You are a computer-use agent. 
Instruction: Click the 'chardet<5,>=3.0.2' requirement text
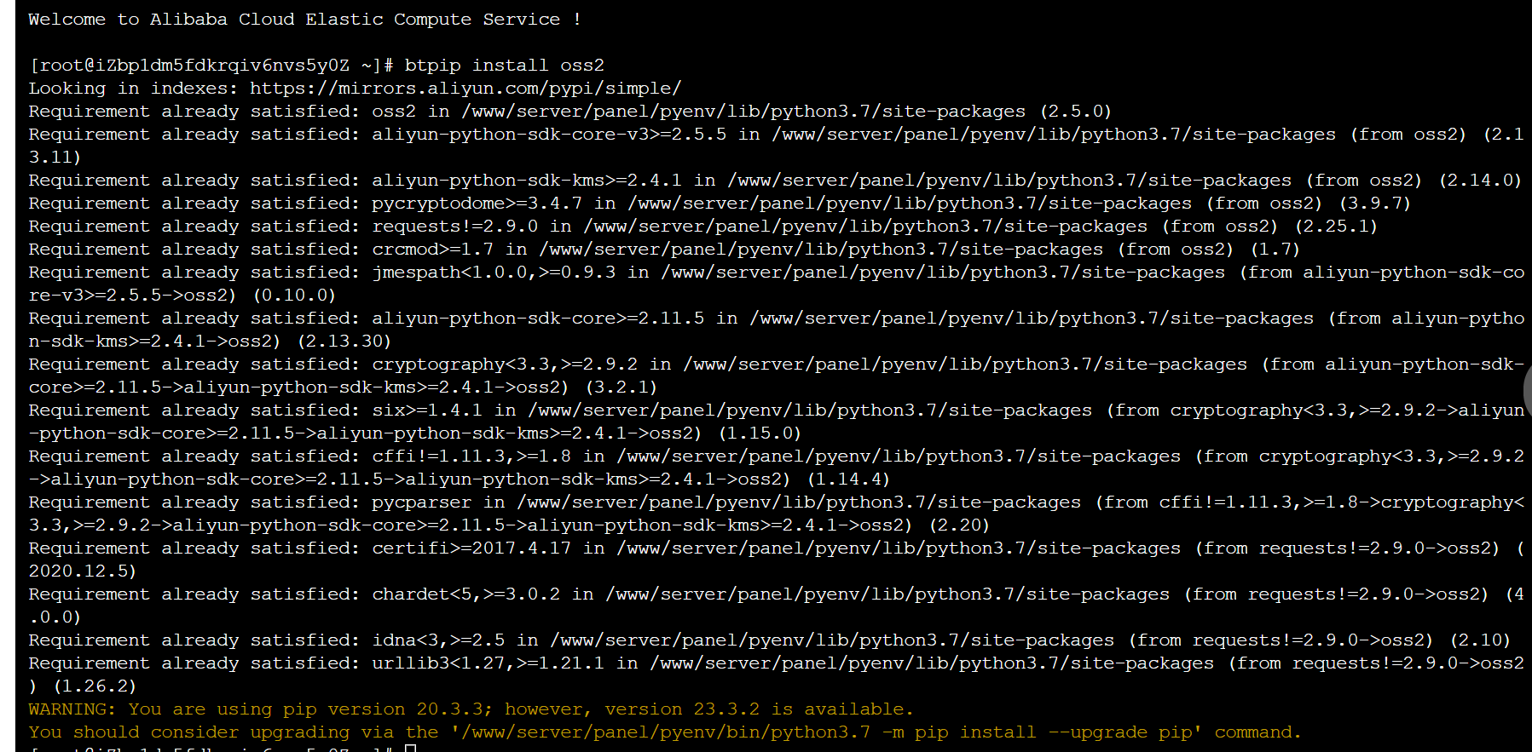465,594
